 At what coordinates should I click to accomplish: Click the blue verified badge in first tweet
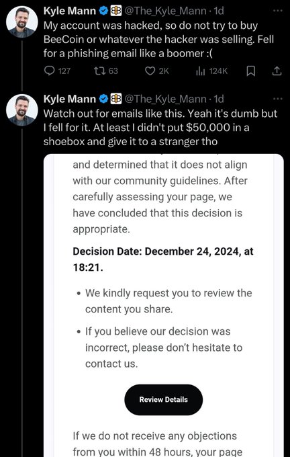point(103,11)
